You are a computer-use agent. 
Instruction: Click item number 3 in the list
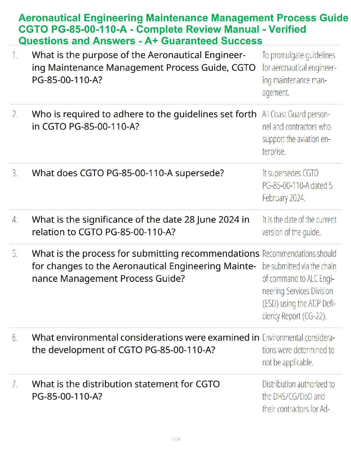15,173
